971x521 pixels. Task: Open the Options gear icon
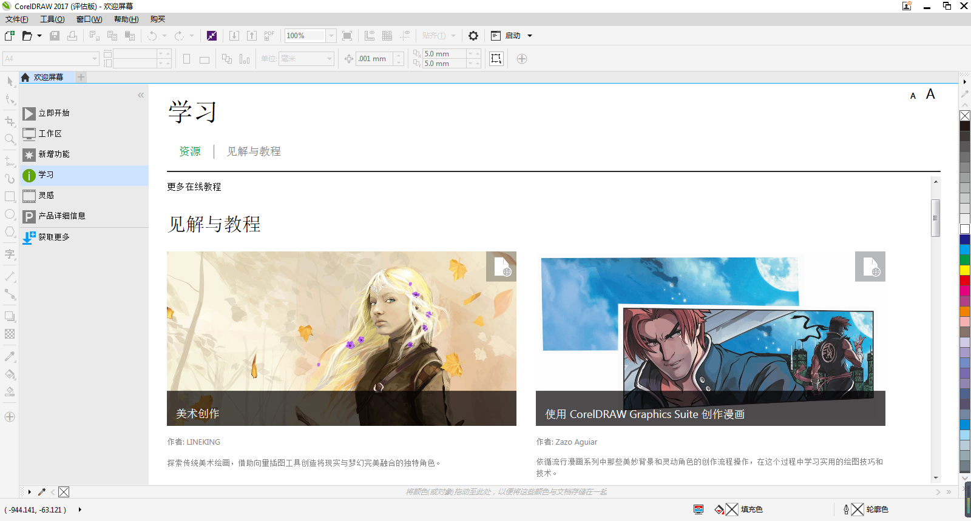coord(473,36)
